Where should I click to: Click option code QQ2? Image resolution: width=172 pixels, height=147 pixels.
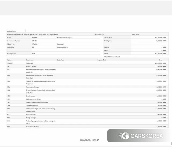[x=9, y=121]
